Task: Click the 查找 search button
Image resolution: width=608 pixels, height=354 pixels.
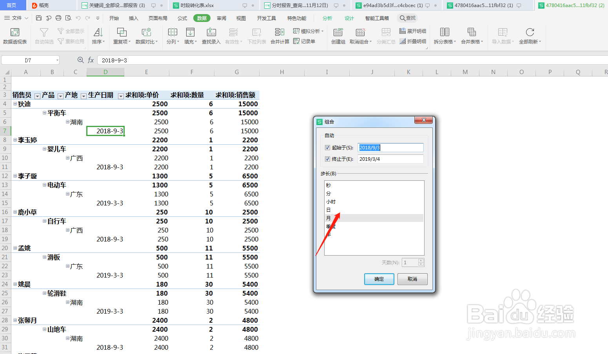Action: 407,18
